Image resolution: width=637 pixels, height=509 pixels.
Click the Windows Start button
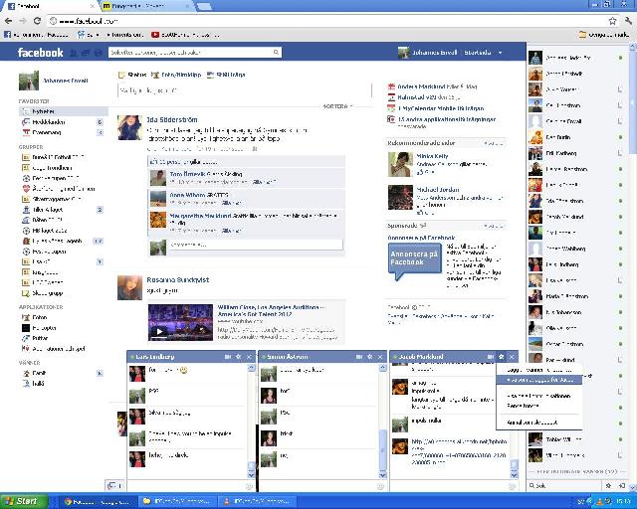(x=24, y=501)
